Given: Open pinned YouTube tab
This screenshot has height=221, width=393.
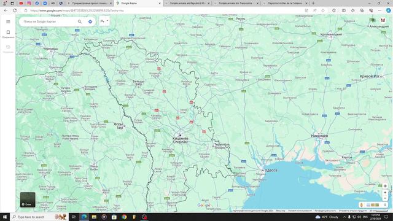Looking at the screenshot, I should tap(21, 3).
